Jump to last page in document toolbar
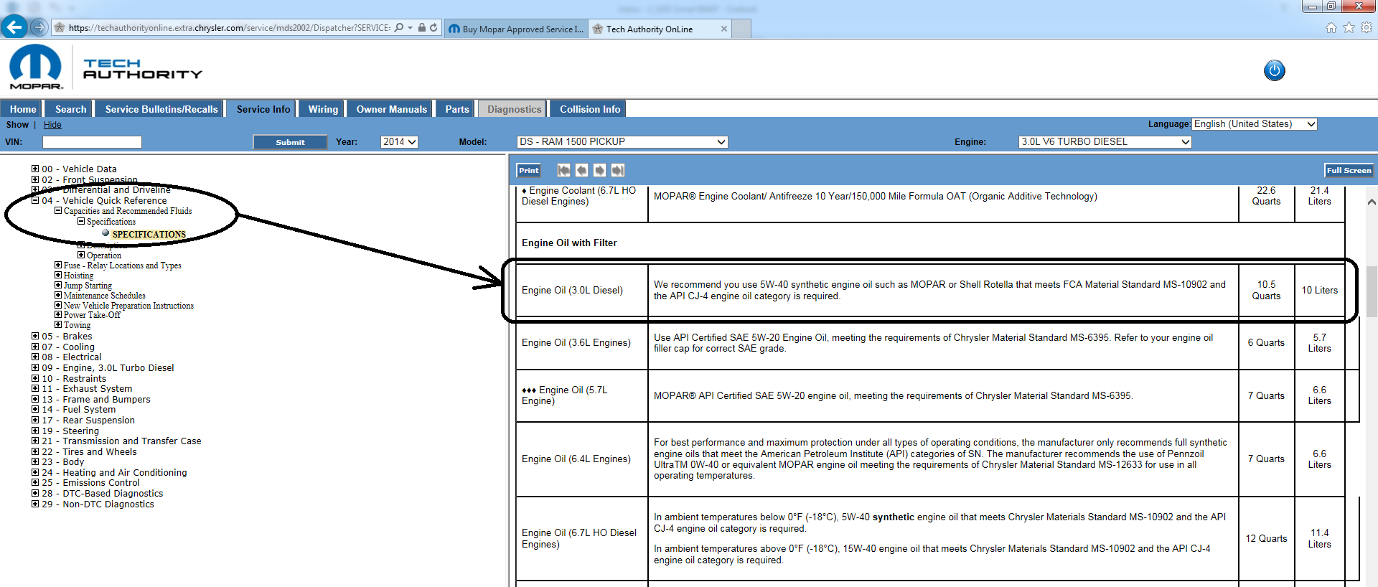The height and width of the screenshot is (587, 1378). (617, 170)
